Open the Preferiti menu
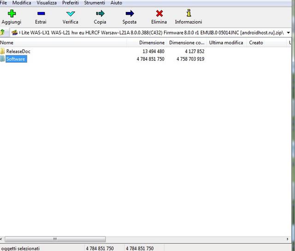This screenshot has width=295, height=251. pyautogui.click(x=71, y=3)
